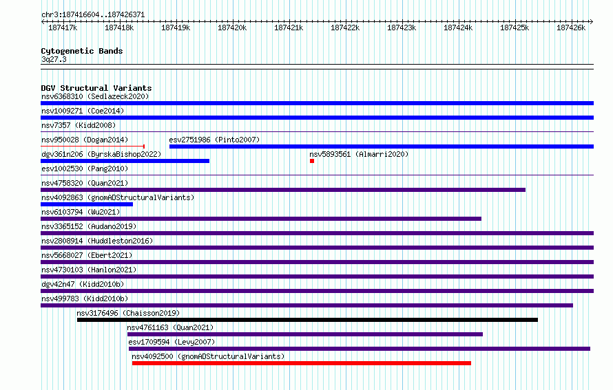Select the purple bar for nsv499783
Screen dimensions: 613x390
(307, 305)
